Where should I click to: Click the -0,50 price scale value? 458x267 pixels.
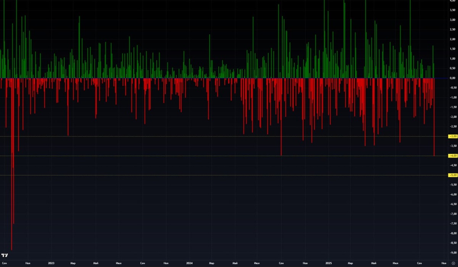[453, 88]
